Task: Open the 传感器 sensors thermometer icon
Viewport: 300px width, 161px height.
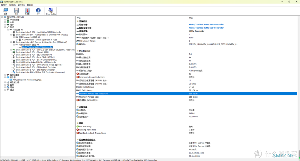Action: point(27,11)
